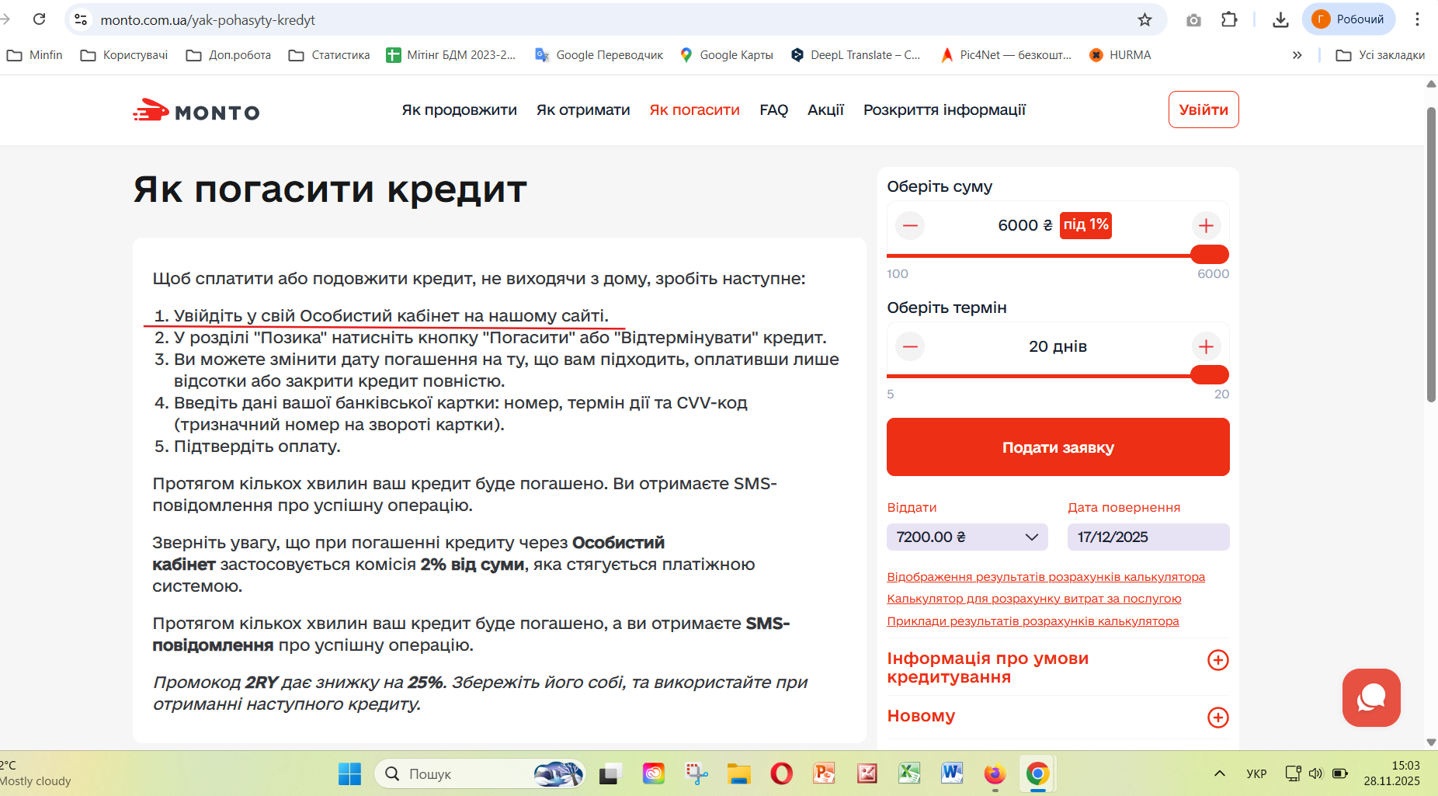Open Word from taskbar

coord(952,773)
